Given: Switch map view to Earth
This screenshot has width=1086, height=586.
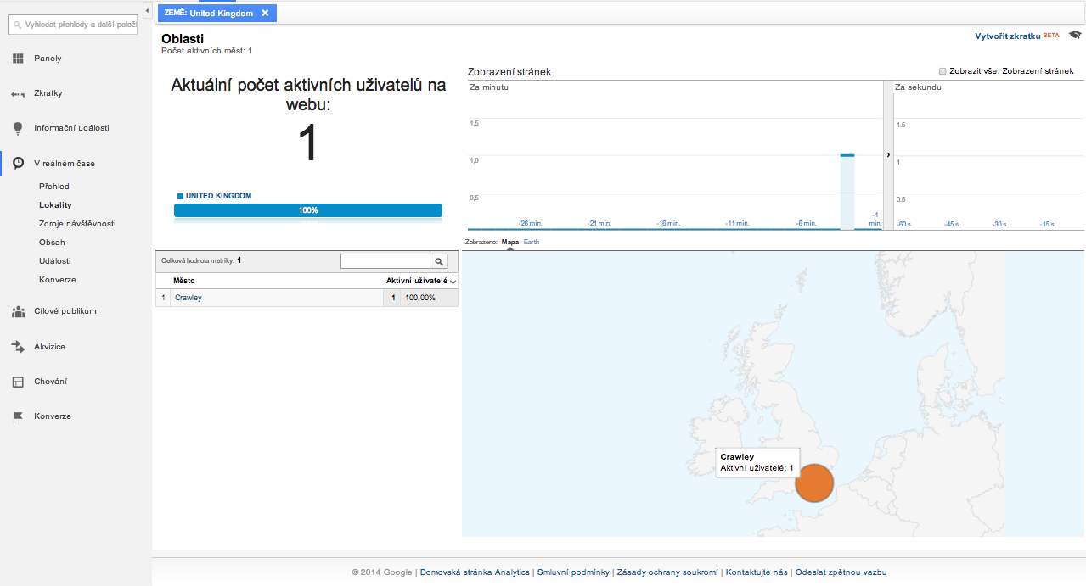Looking at the screenshot, I should (532, 243).
